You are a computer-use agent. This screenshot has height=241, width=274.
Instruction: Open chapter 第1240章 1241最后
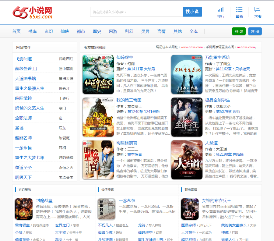pyautogui.click(x=143, y=112)
